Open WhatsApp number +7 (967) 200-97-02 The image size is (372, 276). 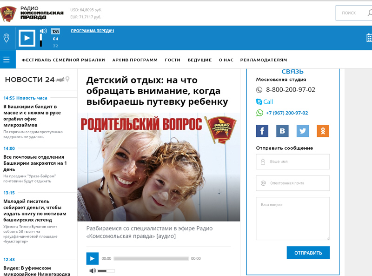pos(287,113)
